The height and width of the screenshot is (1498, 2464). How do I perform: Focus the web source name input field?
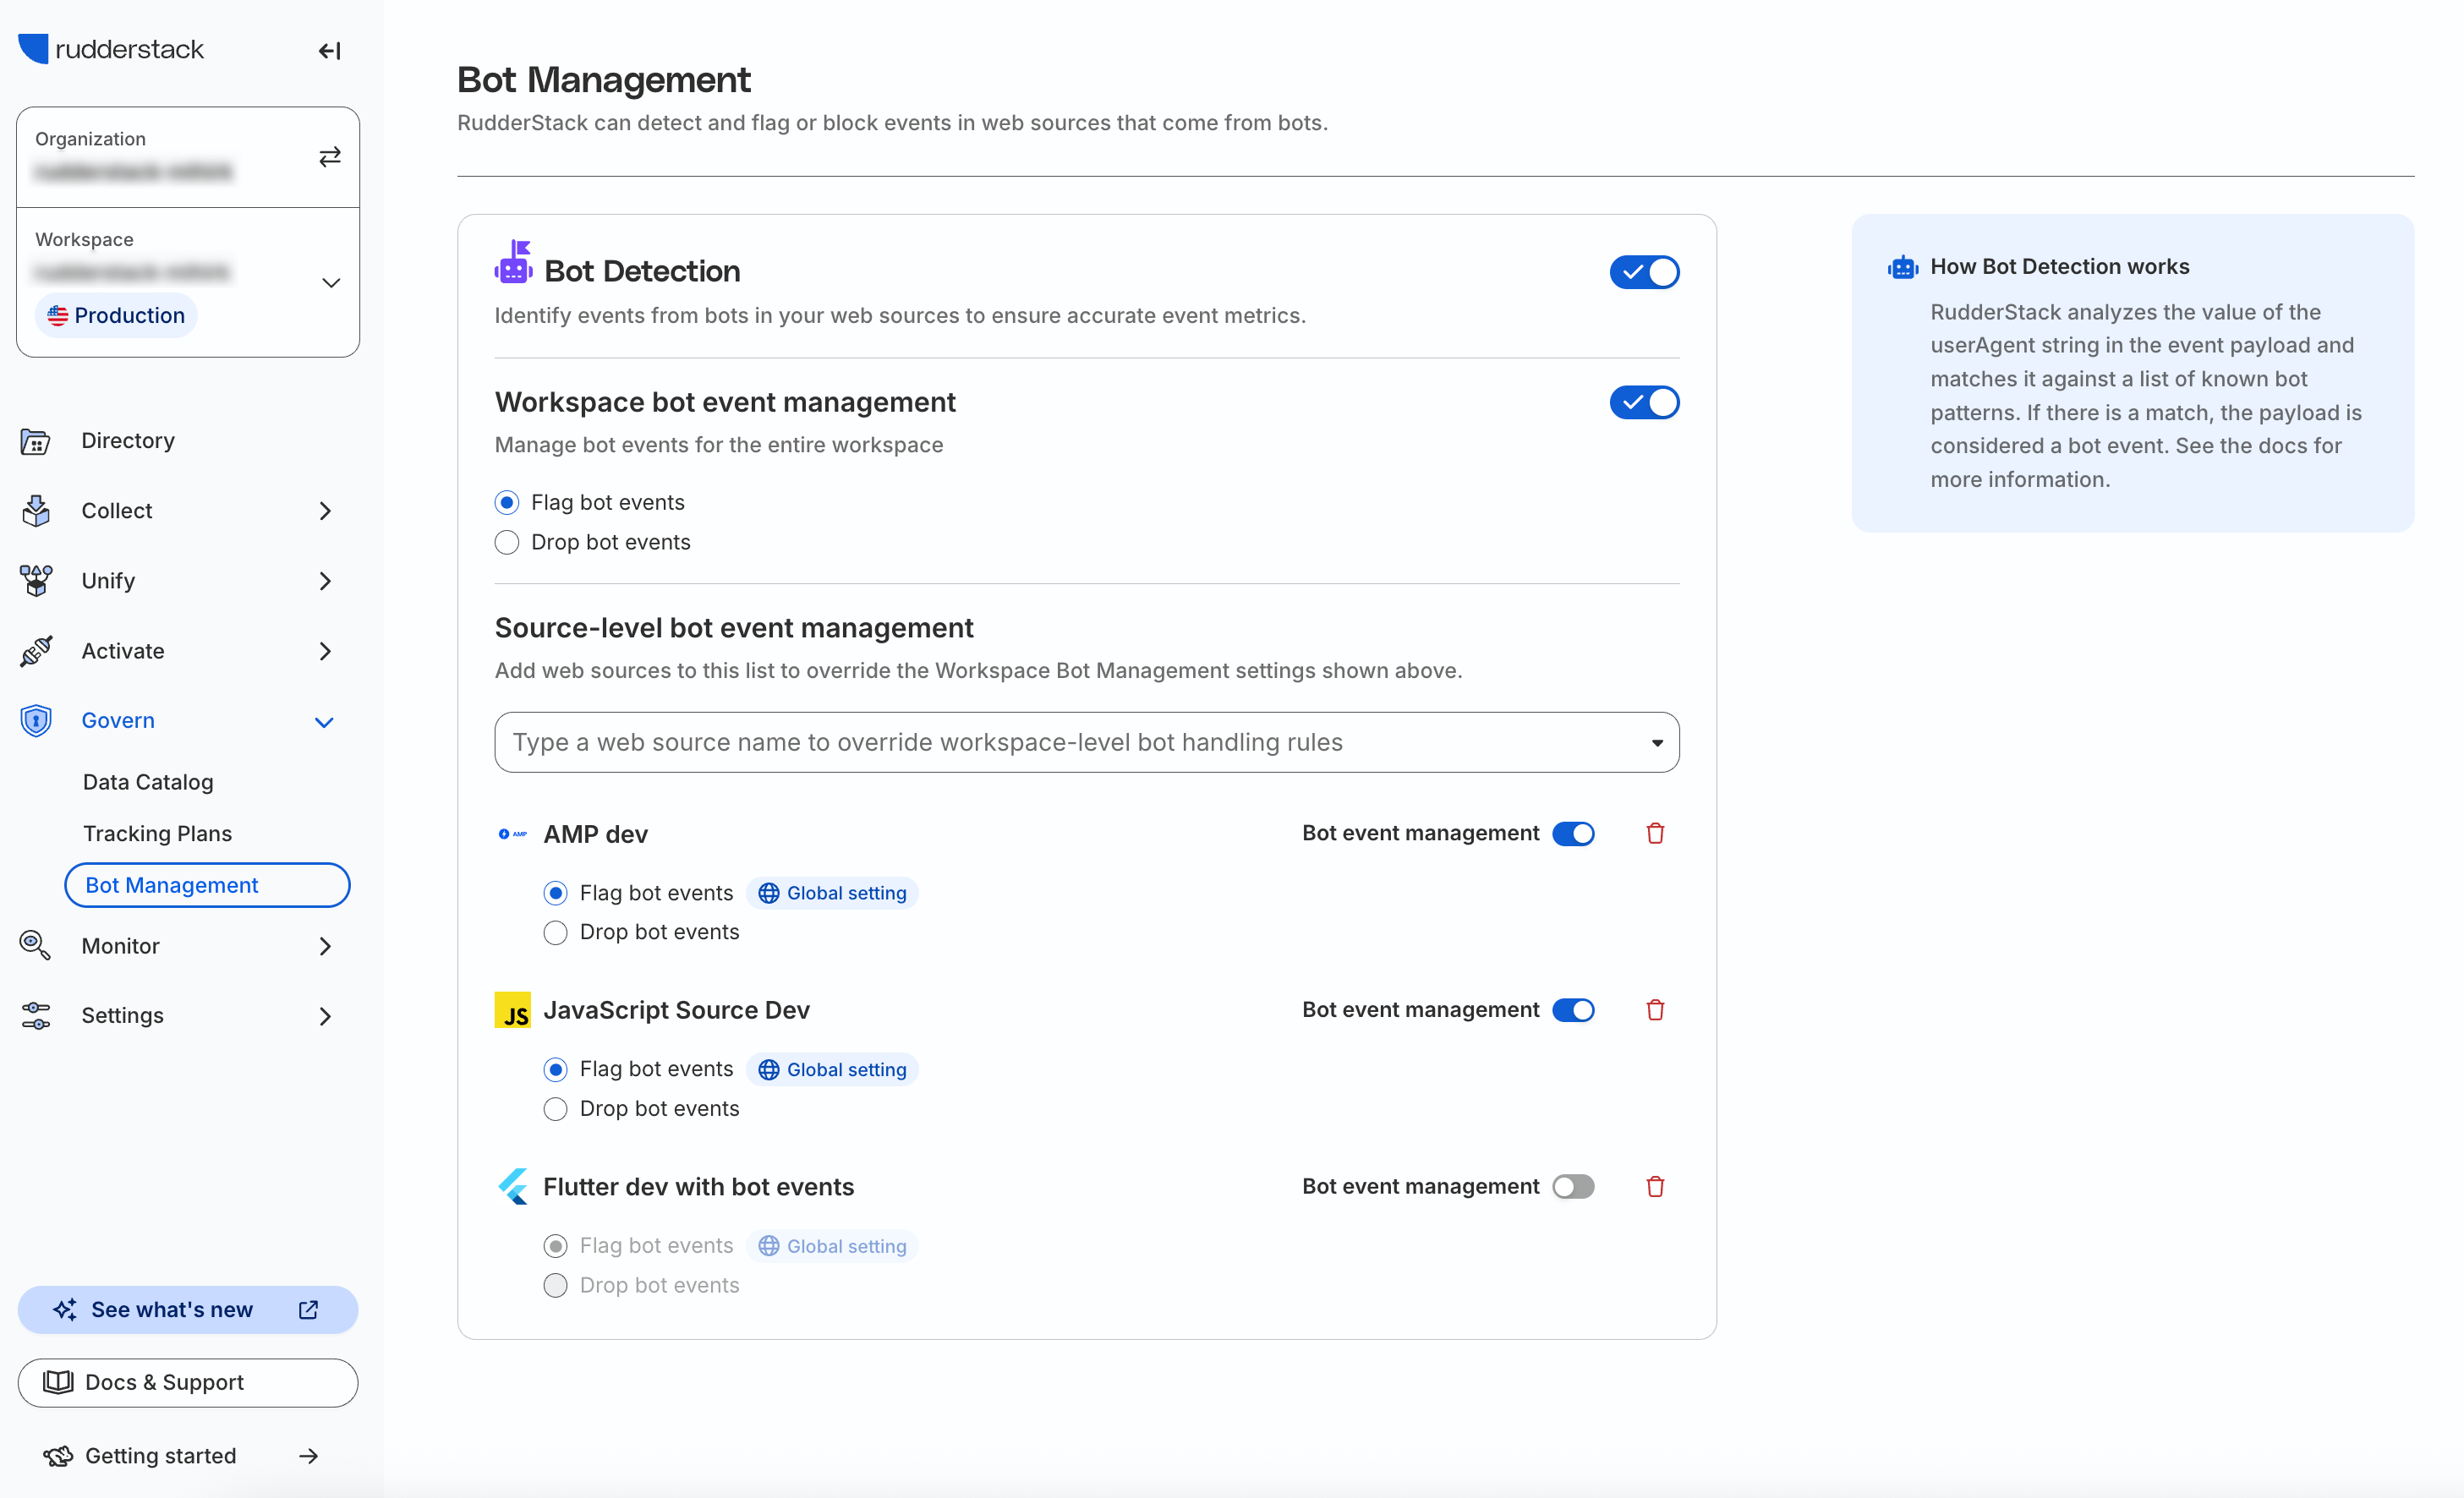coord(1087,743)
